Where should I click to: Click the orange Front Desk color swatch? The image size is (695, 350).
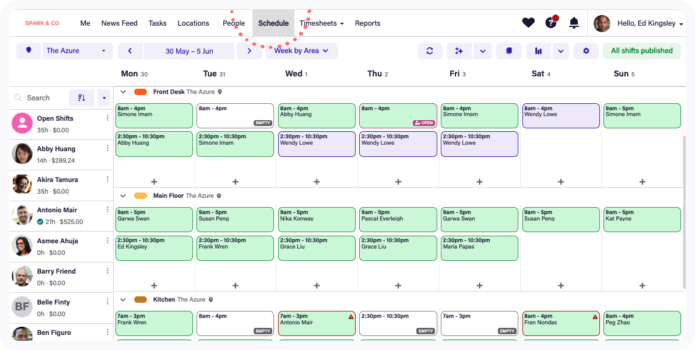pyautogui.click(x=141, y=92)
